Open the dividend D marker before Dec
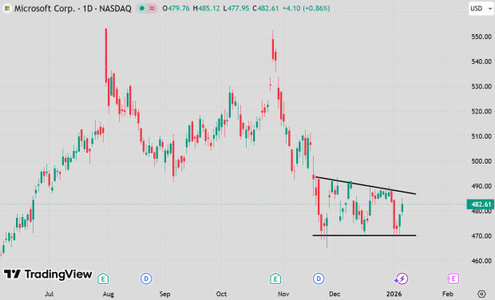The image size is (495, 300). tap(319, 279)
